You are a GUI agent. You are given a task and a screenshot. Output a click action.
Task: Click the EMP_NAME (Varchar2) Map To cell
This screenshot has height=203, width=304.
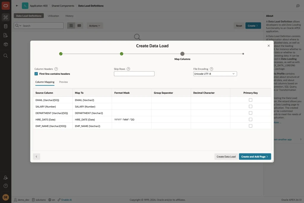tap(92, 126)
